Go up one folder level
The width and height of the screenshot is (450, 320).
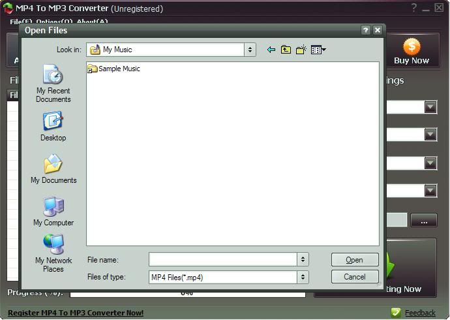(x=286, y=50)
